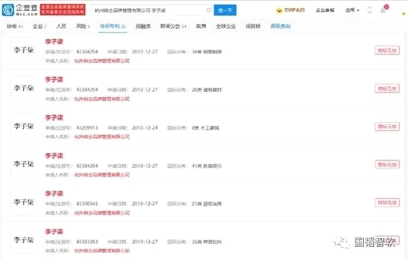Switch to the 投融资 tab
This screenshot has width=408, height=260.
(143, 26)
